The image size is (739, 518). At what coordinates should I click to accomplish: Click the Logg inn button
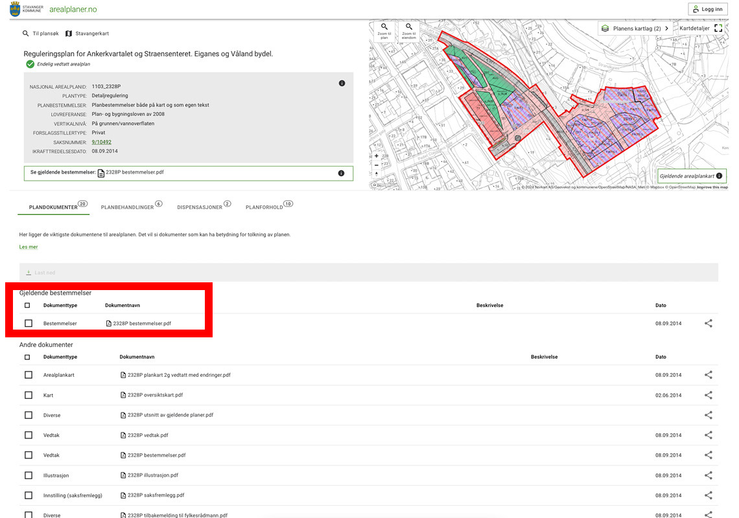[707, 9]
